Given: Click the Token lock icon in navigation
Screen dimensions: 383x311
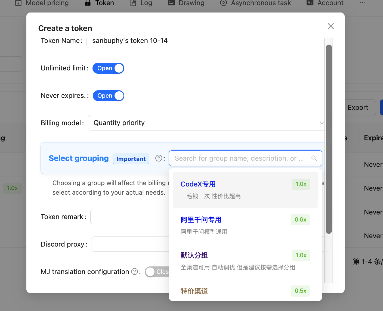Looking at the screenshot, I should (x=88, y=3).
